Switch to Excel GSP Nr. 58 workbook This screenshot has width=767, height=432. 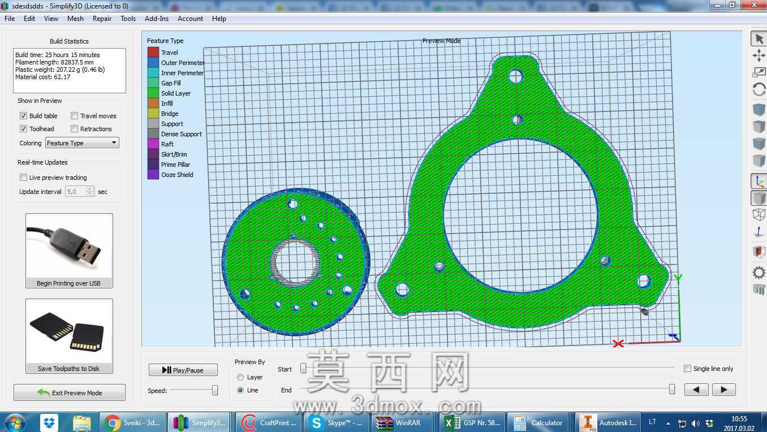[x=472, y=422]
